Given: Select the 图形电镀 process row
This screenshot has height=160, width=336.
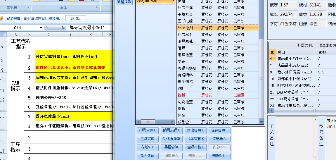Looking at the screenshot, I should coord(217,21).
